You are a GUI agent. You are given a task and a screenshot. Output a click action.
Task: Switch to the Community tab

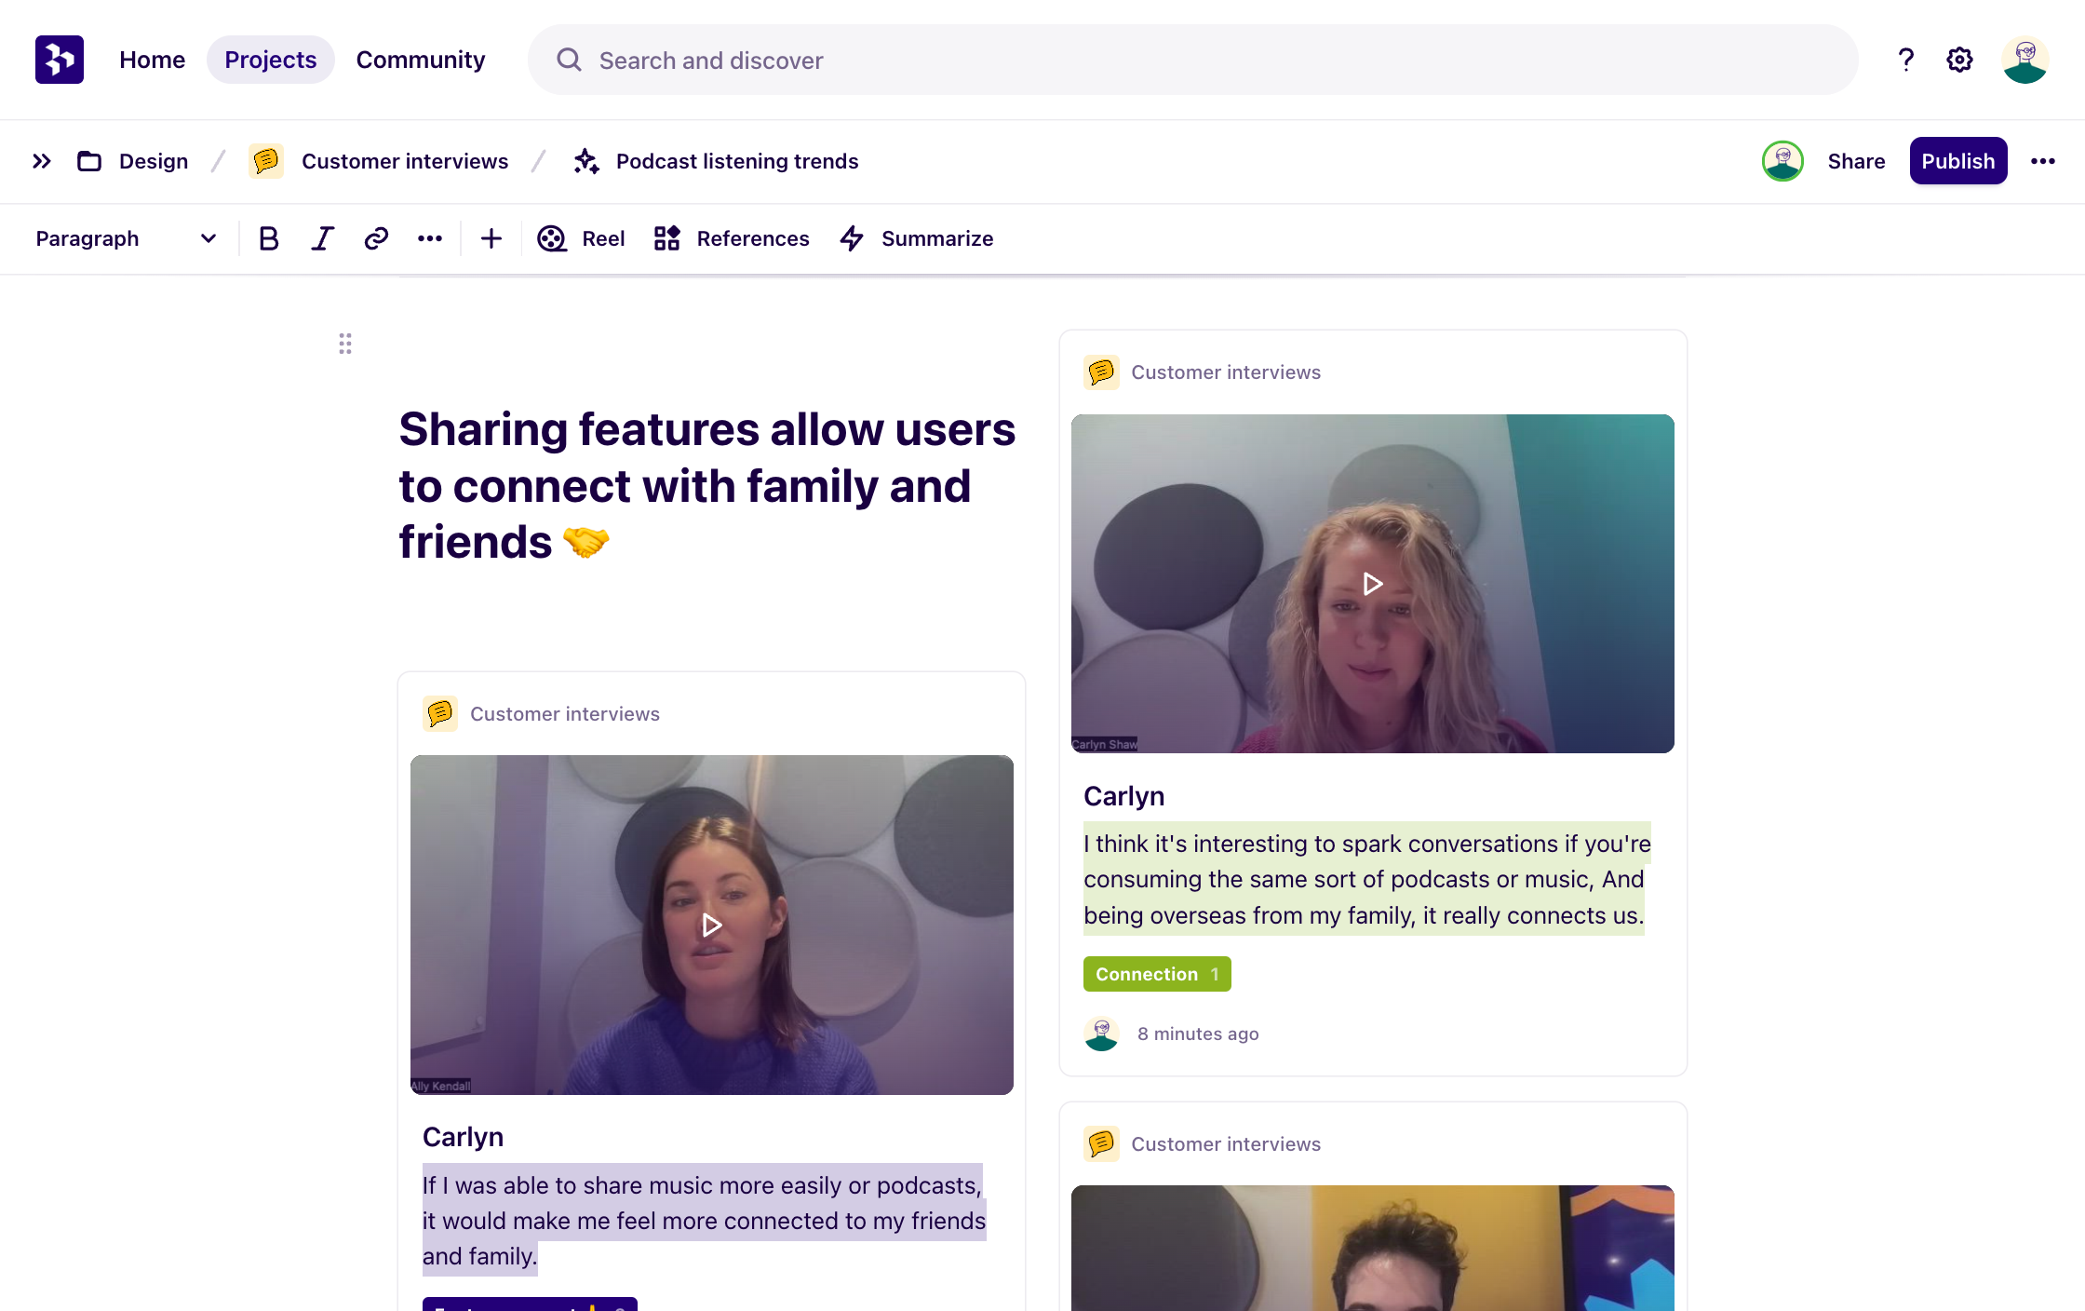click(421, 59)
